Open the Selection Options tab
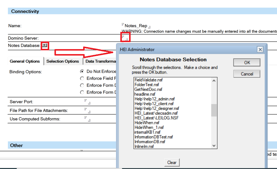 (x=63, y=61)
